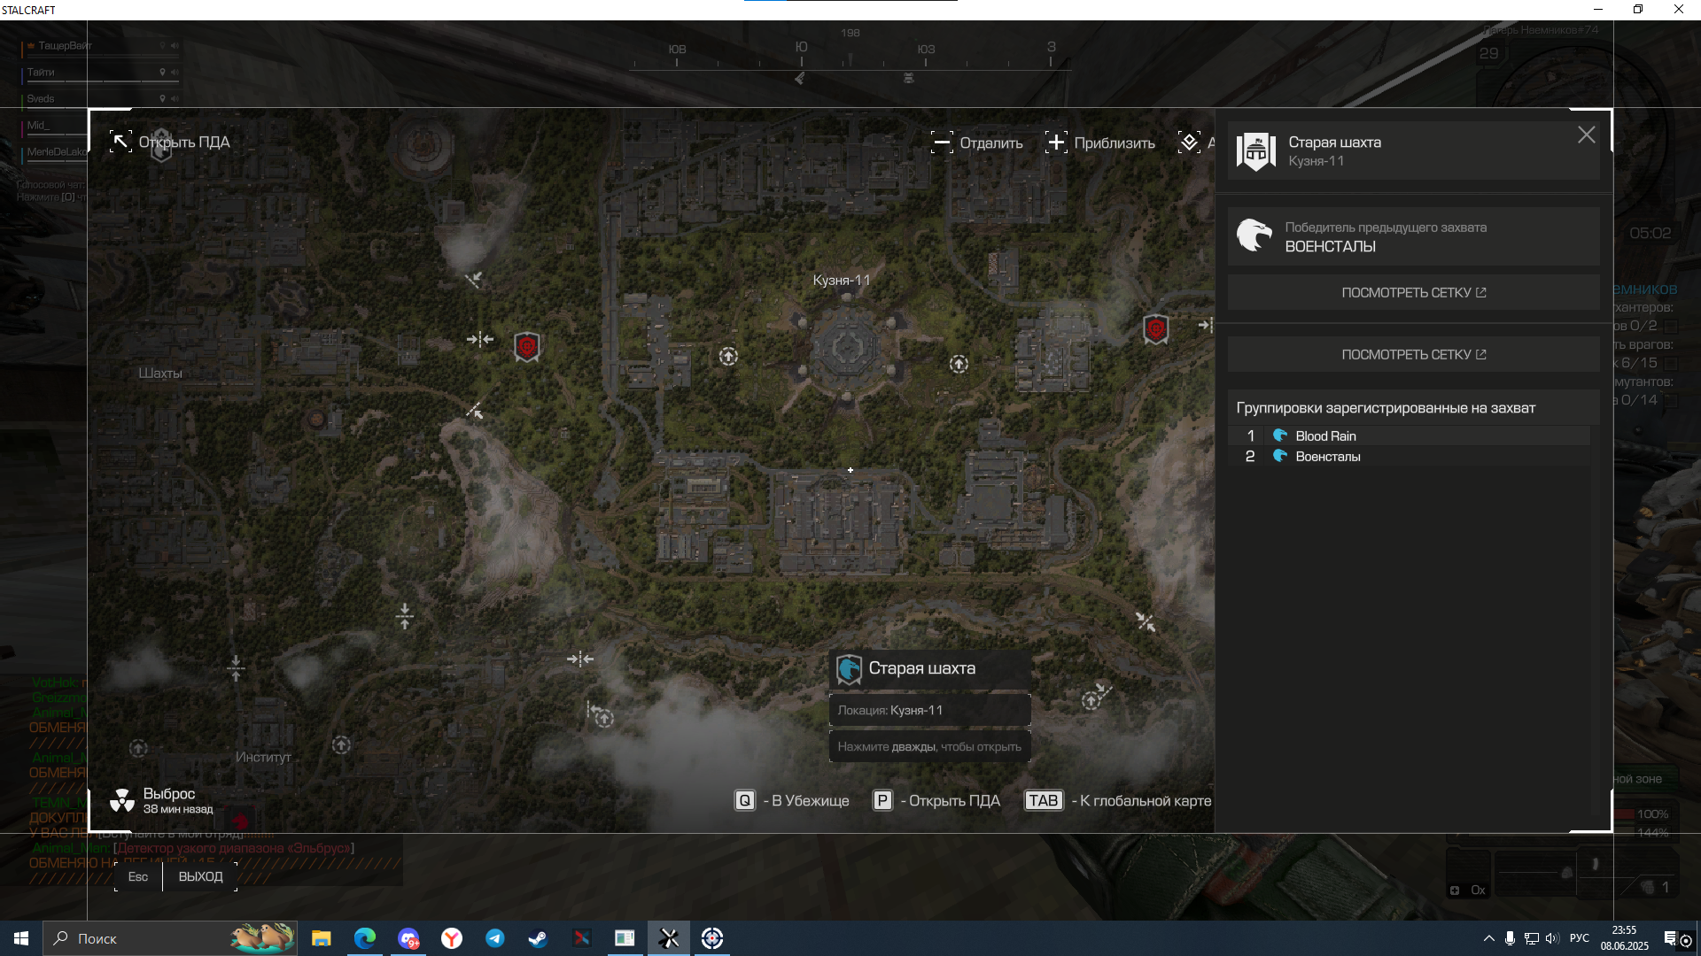The width and height of the screenshot is (1701, 956).
Task: Click the crossed arrows marker above the Шахты red marker
Action: 474,280
